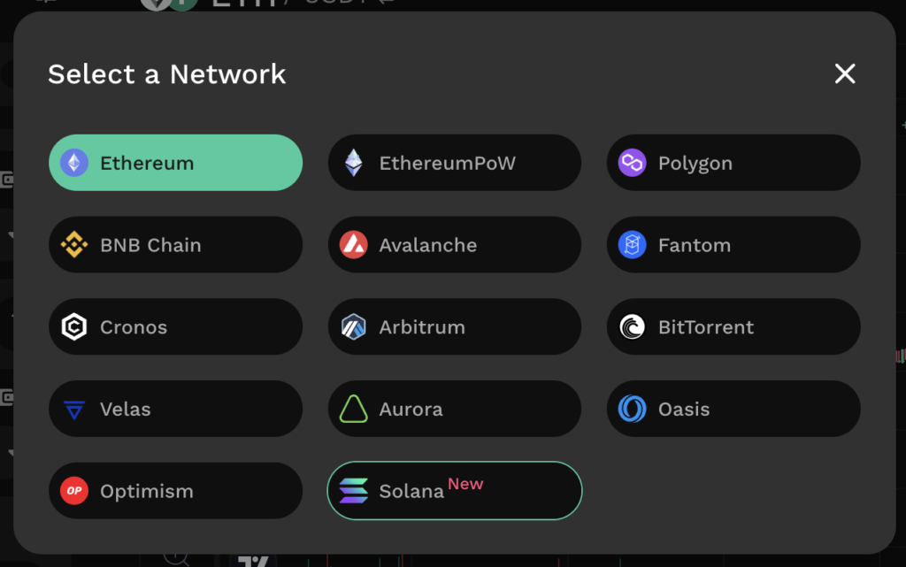Screen dimensions: 906x567
Task: Switch to the Oasis network
Action: tap(733, 409)
